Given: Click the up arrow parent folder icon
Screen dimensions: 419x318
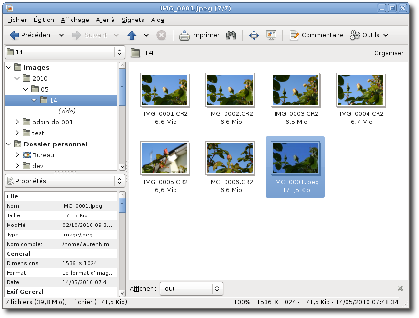Looking at the screenshot, I should pos(132,35).
